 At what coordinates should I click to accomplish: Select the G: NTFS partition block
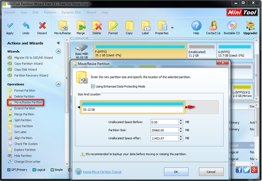pos(235,51)
